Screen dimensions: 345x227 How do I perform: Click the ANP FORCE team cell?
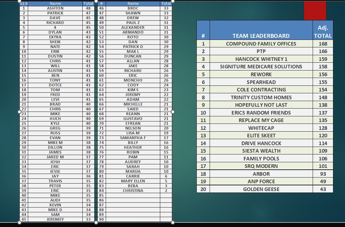(x=261, y=181)
